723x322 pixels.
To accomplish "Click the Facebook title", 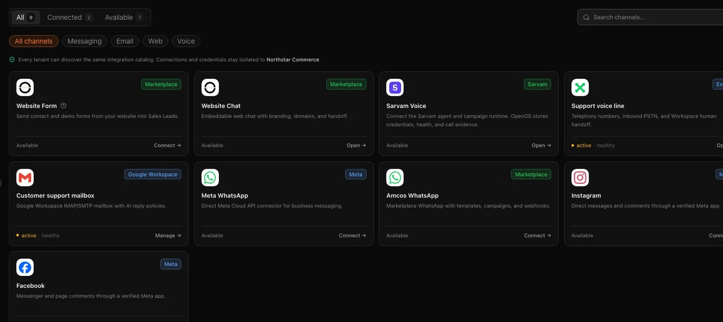I will [x=31, y=285].
